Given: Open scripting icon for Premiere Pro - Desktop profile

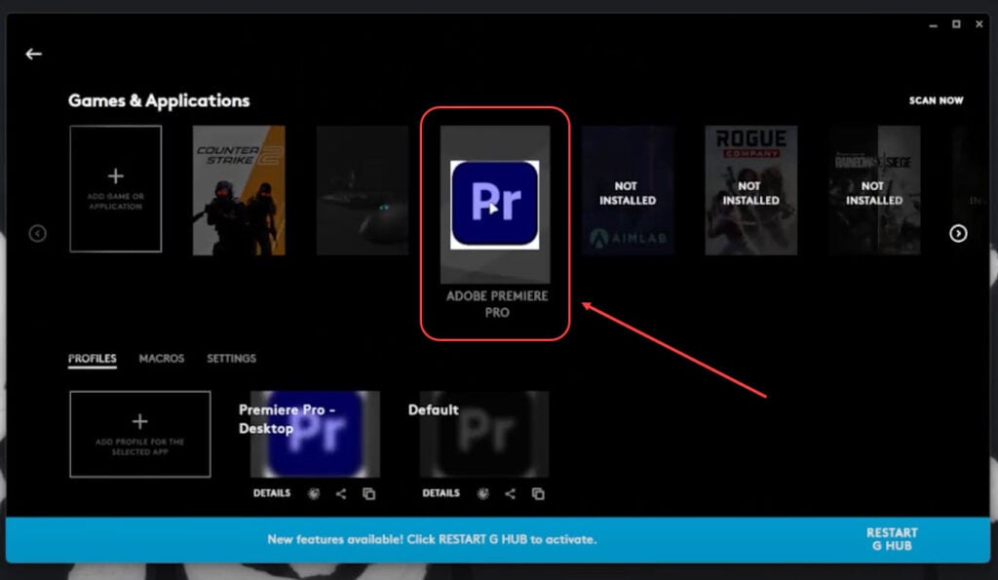Looking at the screenshot, I should [314, 493].
